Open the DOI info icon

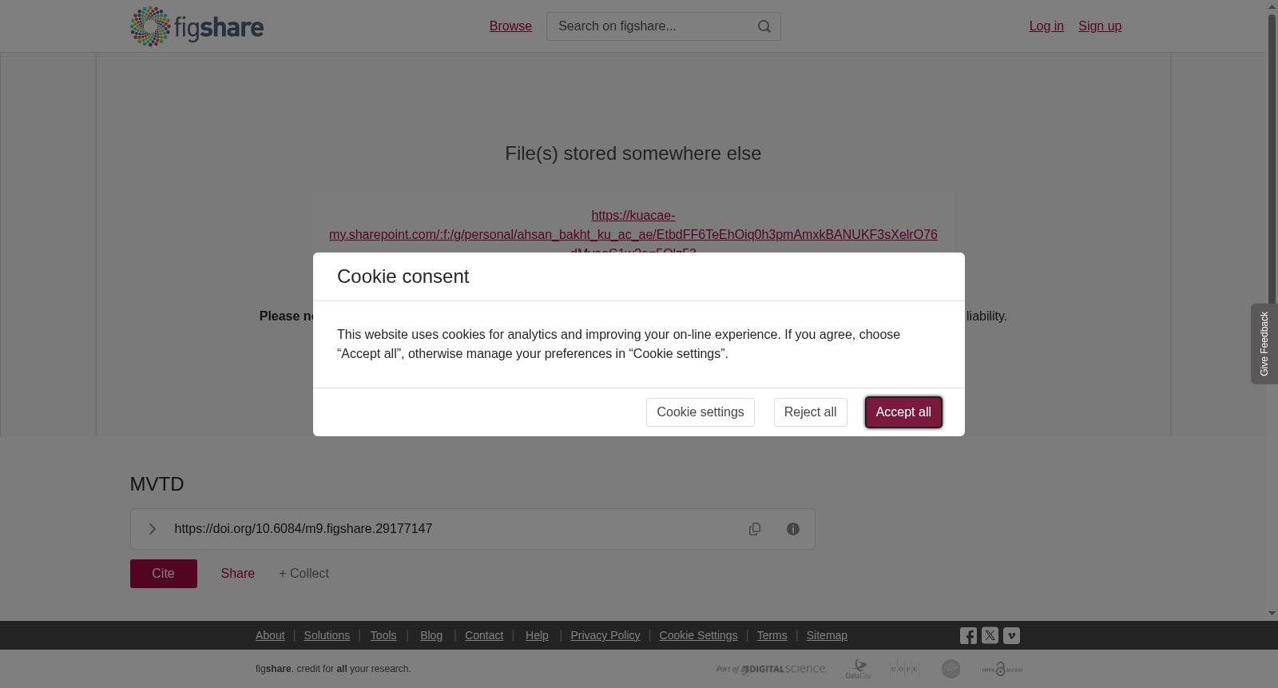(793, 529)
